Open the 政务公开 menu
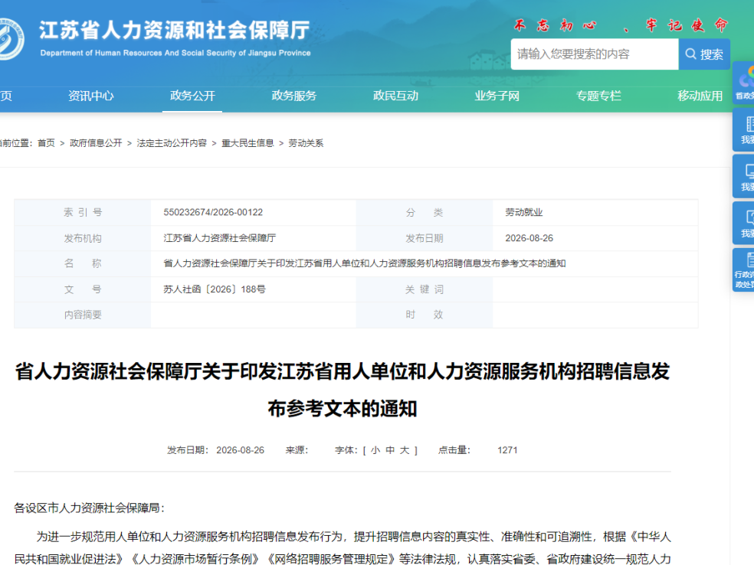Screen dimensions: 754x565 click(x=192, y=96)
